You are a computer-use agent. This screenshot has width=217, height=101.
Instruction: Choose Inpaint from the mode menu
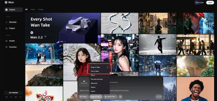[x=99, y=91]
